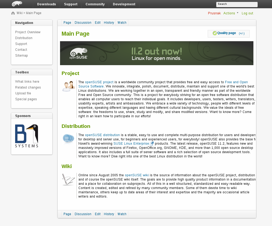Open the Community menu in top bar

click(95, 4)
